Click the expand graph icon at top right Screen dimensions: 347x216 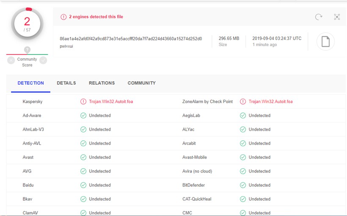point(337,17)
